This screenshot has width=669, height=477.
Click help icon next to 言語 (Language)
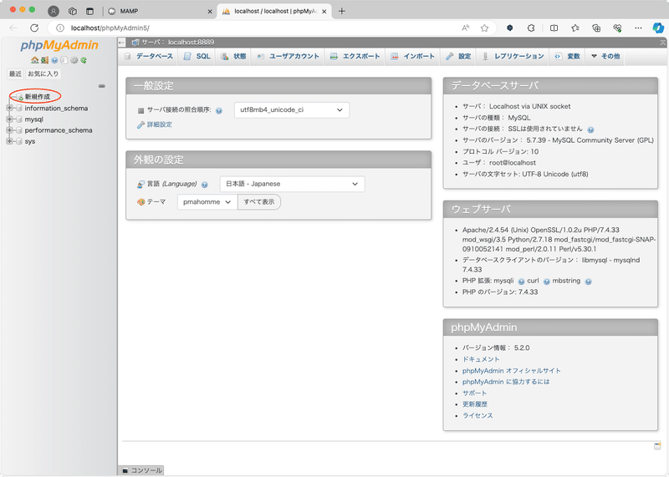[205, 185]
